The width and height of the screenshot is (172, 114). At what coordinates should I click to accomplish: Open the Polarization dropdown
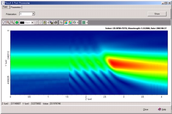33,14
